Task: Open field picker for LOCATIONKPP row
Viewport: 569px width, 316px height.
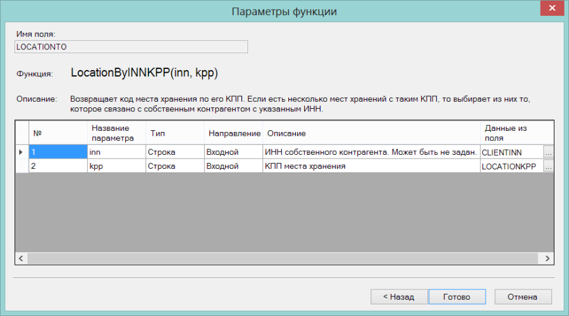Action: tap(548, 166)
